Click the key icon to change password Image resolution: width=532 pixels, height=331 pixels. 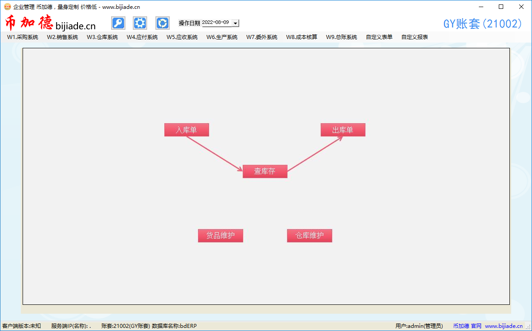pos(118,23)
